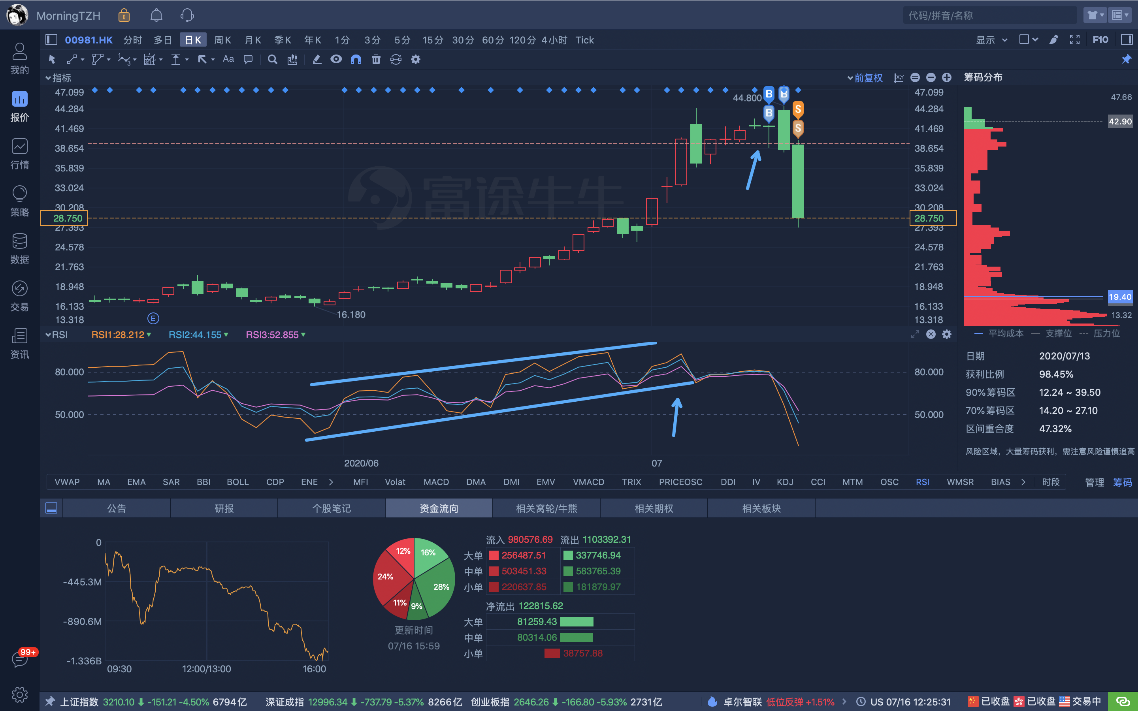
Task: Toggle drawings visibility eye icon
Action: pos(336,59)
